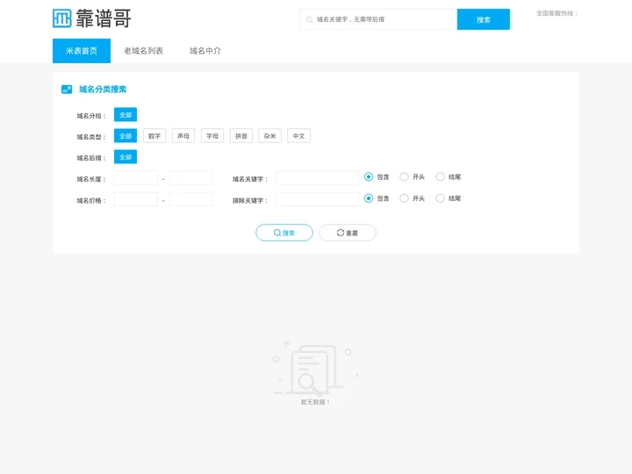This screenshot has height=474, width=632.
Task: Click the 重置 reset button
Action: 348,233
